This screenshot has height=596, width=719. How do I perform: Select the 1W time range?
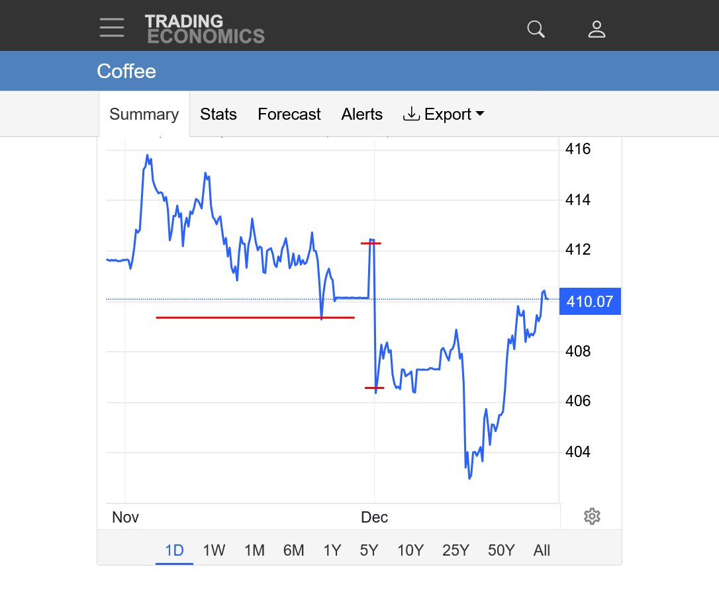click(x=214, y=550)
